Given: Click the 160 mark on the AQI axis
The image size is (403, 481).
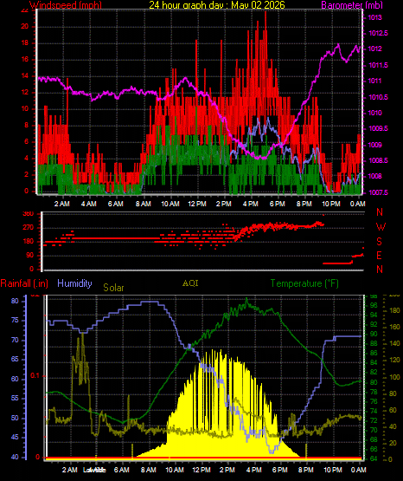Looking at the screenshot, I should [x=394, y=327].
